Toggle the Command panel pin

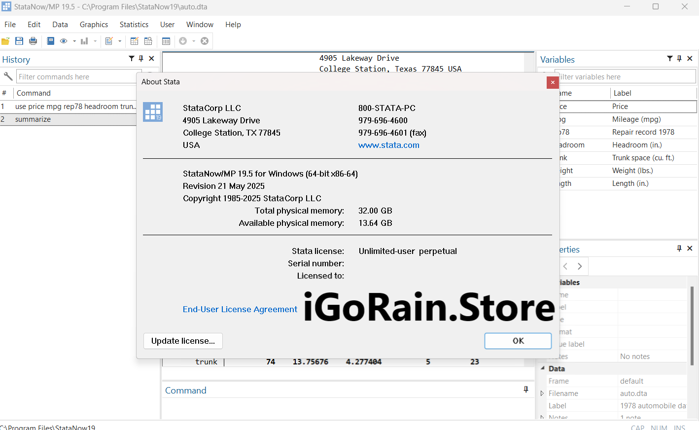[x=526, y=390]
